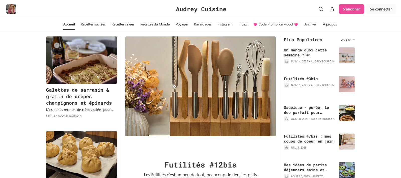Image resolution: width=401 pixels, height=178 pixels.
Task: Click VOIR TOUT in Plus Populaires
Action: pos(348,40)
